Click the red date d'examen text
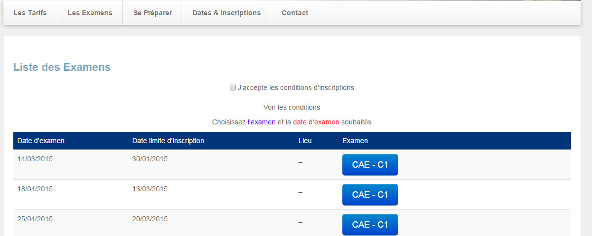The image size is (592, 236). click(x=316, y=122)
